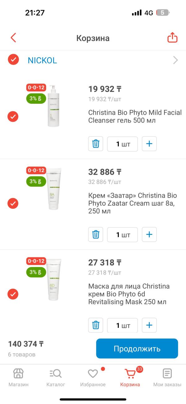Screen dimensions: 186x404
Task: Trash the Revitalising Mask 6d item
Action: 96,325
